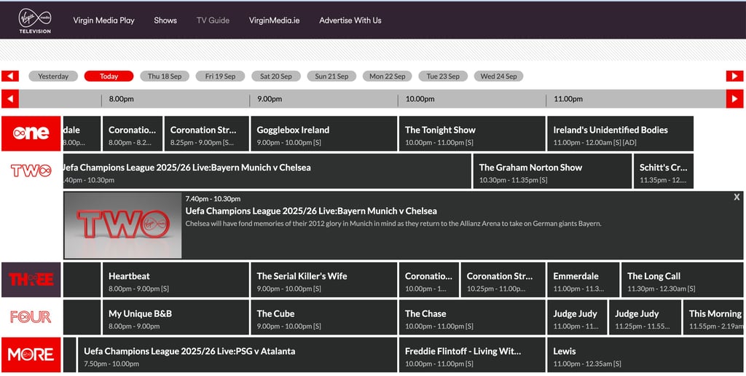Open the TWO thumbnail in details panel
Screen dimensions: 746x376
click(122, 225)
